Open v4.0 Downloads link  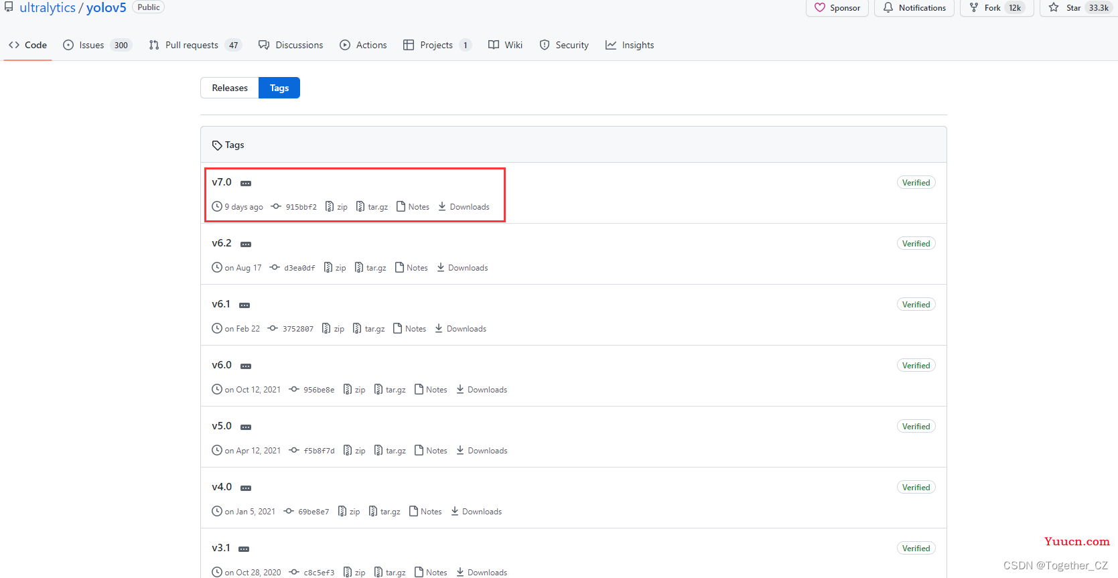tap(476, 512)
